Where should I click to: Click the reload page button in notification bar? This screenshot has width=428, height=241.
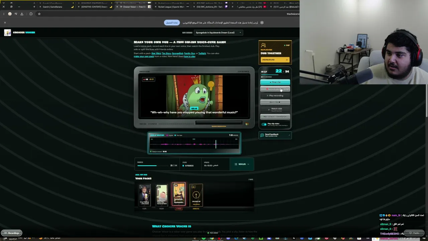click(x=172, y=22)
